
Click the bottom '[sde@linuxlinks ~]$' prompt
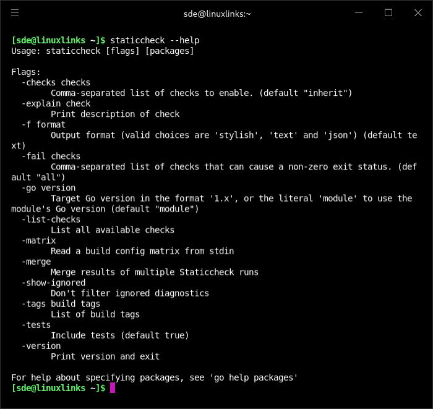(58, 389)
